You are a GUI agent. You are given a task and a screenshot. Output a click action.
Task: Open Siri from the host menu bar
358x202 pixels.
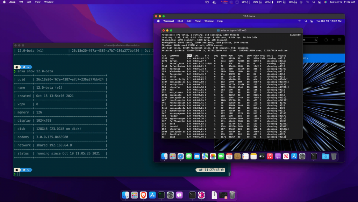pos(325,2)
